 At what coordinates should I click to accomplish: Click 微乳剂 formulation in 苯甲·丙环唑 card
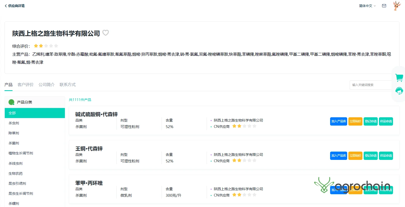[x=126, y=195]
